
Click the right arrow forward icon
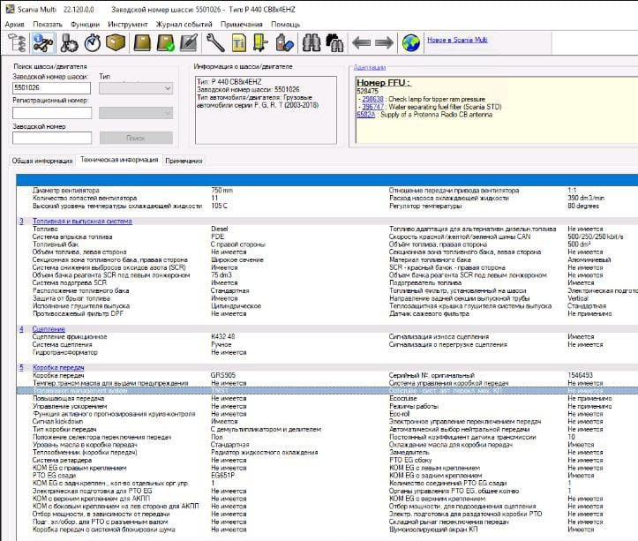(384, 41)
